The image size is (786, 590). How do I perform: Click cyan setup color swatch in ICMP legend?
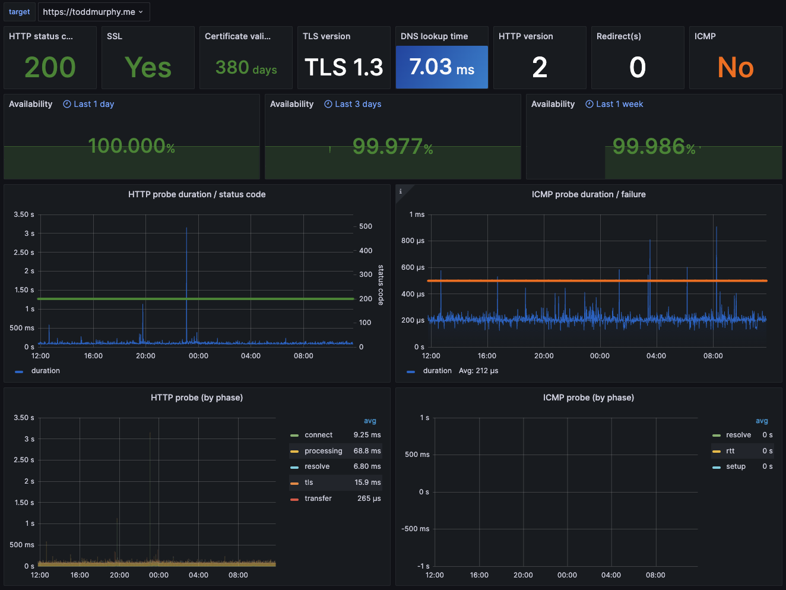point(716,467)
